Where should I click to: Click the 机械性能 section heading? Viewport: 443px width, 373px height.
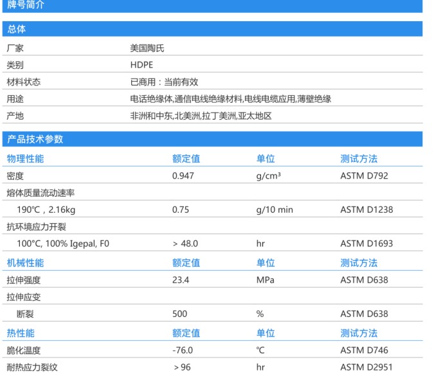point(26,263)
